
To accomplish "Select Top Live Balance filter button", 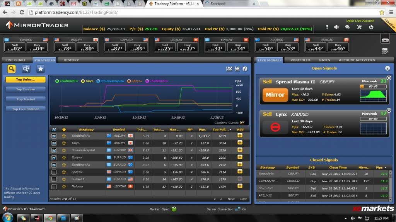I will 26,109.
